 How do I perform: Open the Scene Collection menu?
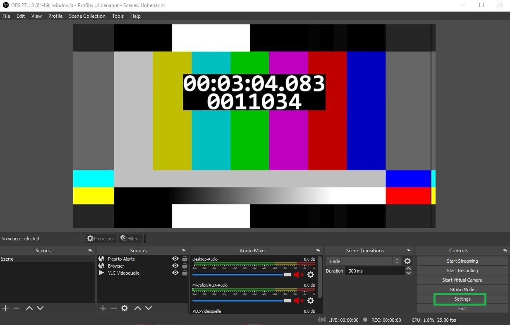pos(87,16)
